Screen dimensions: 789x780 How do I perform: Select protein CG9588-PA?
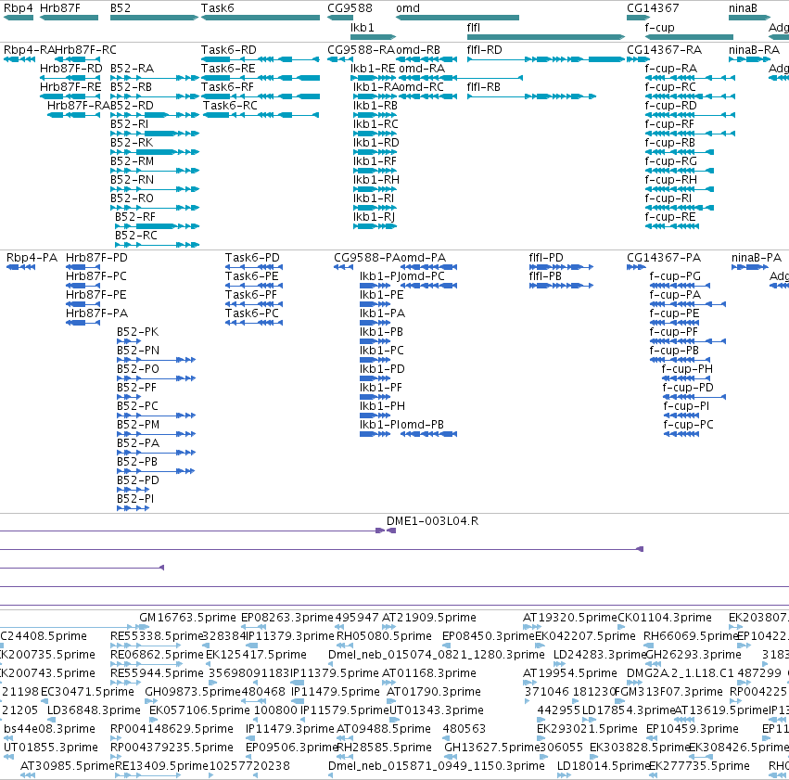tap(343, 267)
